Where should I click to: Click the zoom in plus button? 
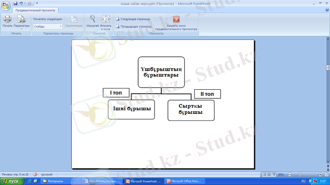pyautogui.click(x=320, y=174)
